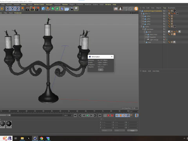Toggle layer box of wick object row
188x141 pixels.
(164, 32)
